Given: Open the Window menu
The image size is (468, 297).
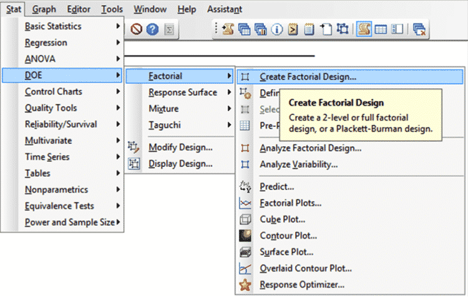Looking at the screenshot, I should coord(150,9).
